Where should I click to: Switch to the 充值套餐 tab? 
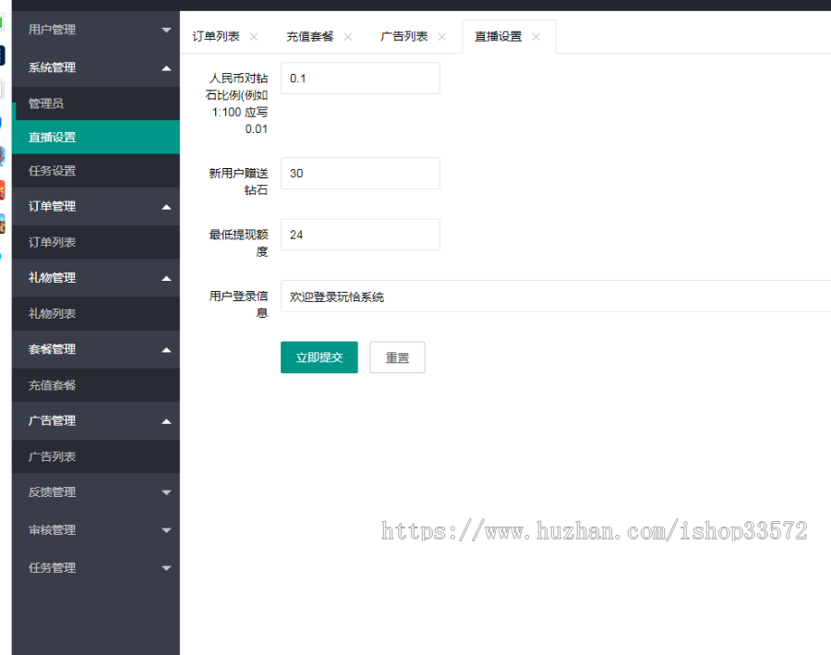310,37
